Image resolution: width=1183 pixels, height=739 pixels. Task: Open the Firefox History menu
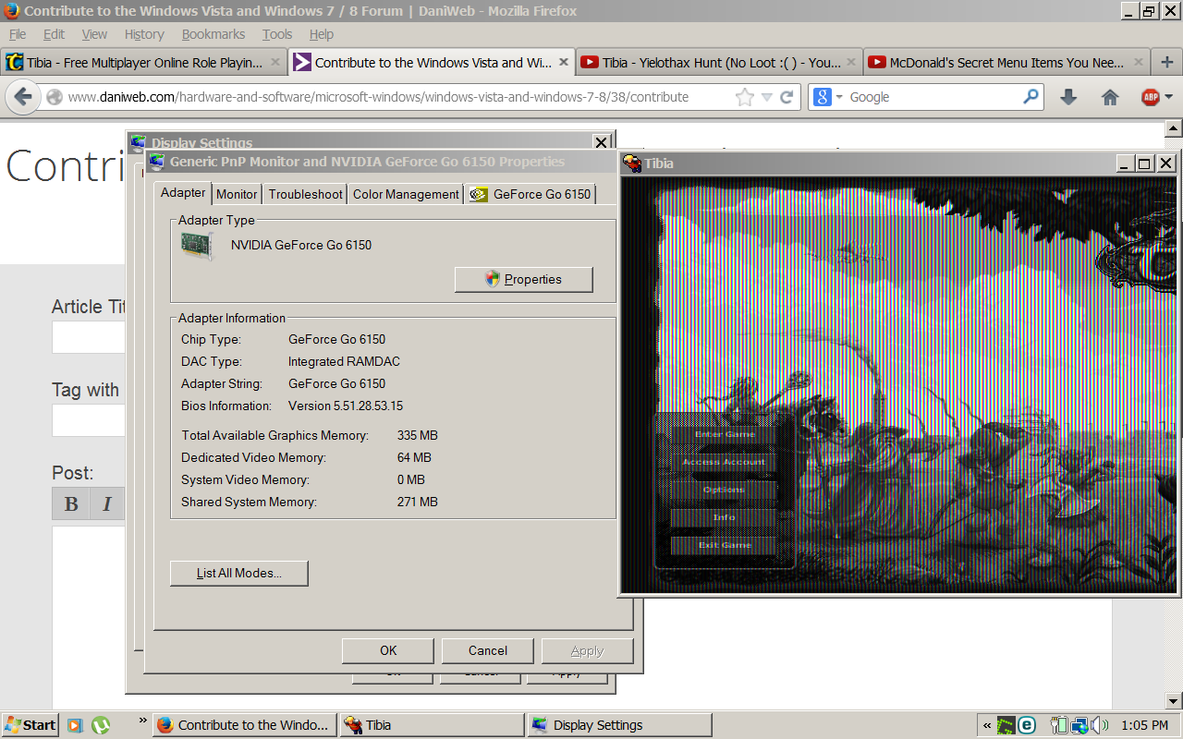coord(144,34)
